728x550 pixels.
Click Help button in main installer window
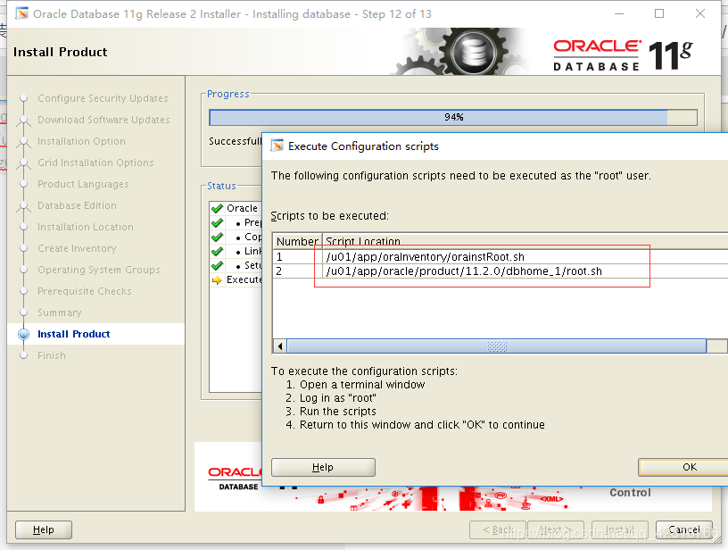point(44,529)
